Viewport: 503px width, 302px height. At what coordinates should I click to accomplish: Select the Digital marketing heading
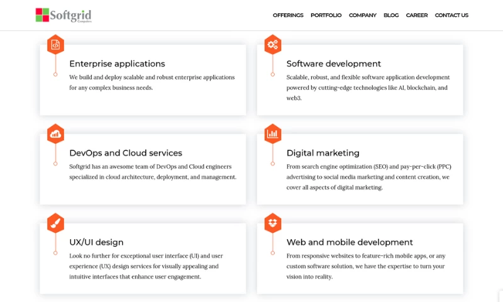point(323,153)
